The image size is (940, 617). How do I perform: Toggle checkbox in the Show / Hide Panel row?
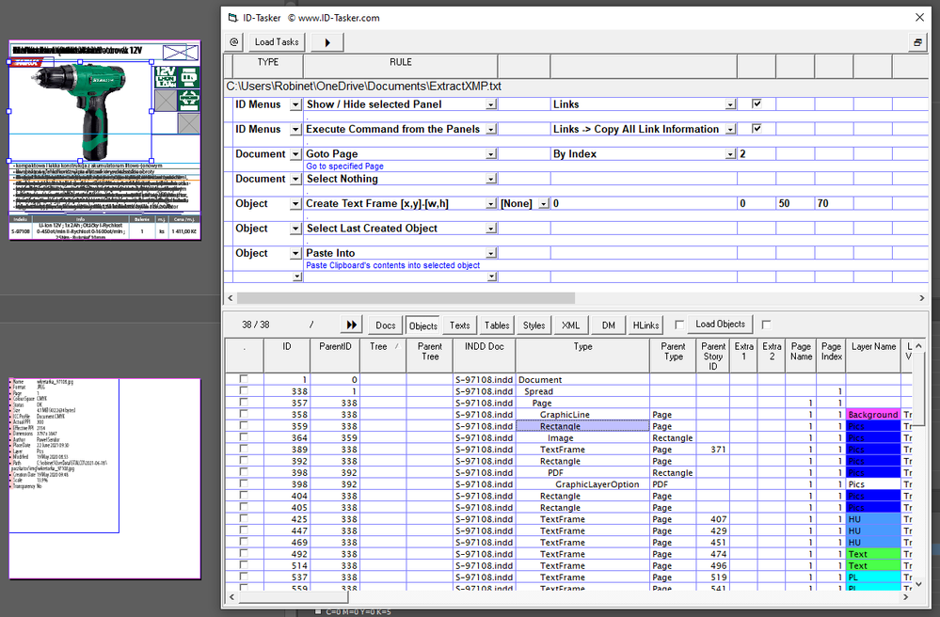coord(757,104)
